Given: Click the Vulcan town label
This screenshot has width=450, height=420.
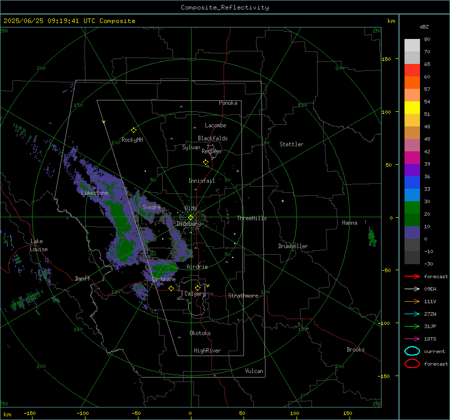Looking at the screenshot, I should [254, 371].
